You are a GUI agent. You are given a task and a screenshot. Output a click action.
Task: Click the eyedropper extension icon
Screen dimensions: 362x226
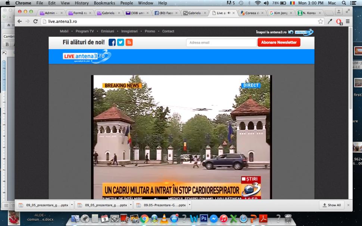click(x=330, y=22)
